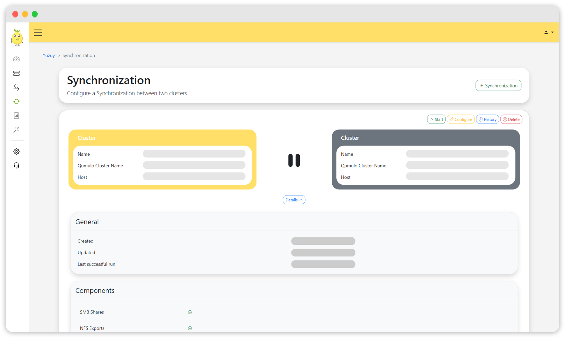
Task: Click the green maximize window button
Action: [x=35, y=14]
